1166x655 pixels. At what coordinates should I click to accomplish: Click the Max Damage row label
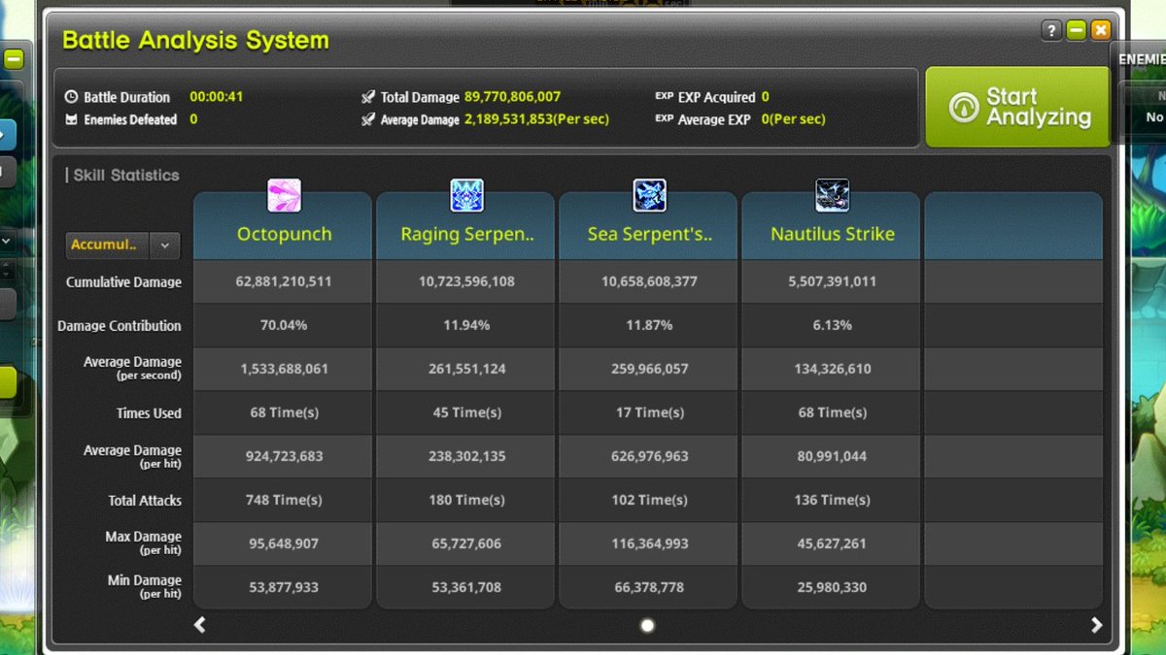144,541
